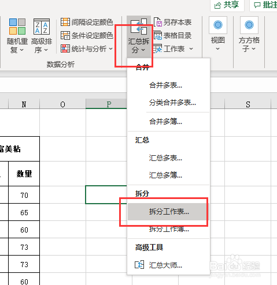277x285 pixels.
Task: Expand the 工作表 dropdown arrow
Action: pyautogui.click(x=191, y=48)
